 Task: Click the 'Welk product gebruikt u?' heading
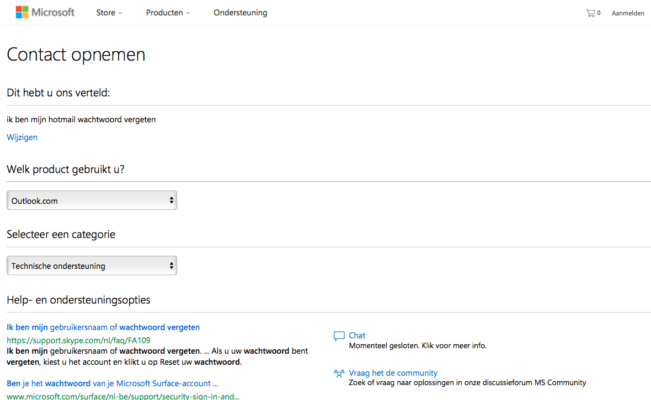pos(66,170)
